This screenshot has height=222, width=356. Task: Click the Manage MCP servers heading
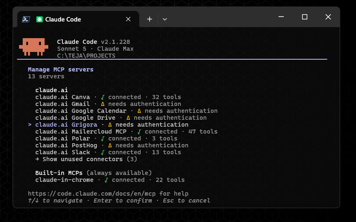pos(61,69)
